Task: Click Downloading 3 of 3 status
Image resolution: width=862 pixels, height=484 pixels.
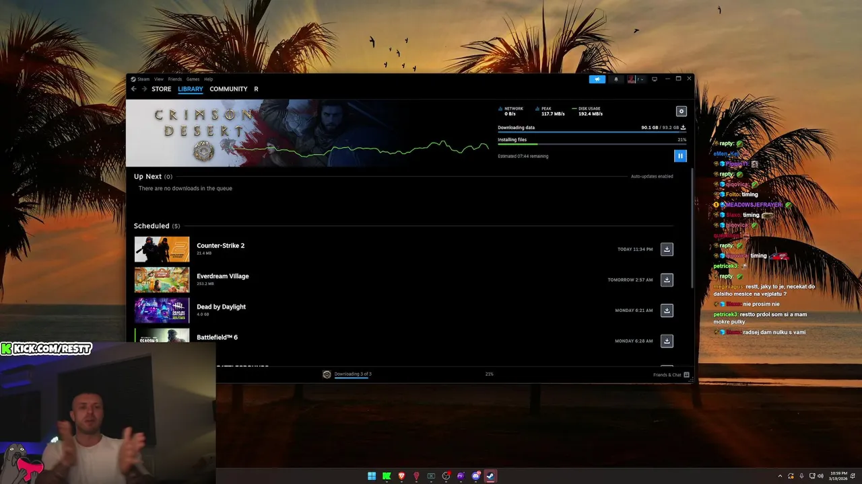Action: (353, 374)
